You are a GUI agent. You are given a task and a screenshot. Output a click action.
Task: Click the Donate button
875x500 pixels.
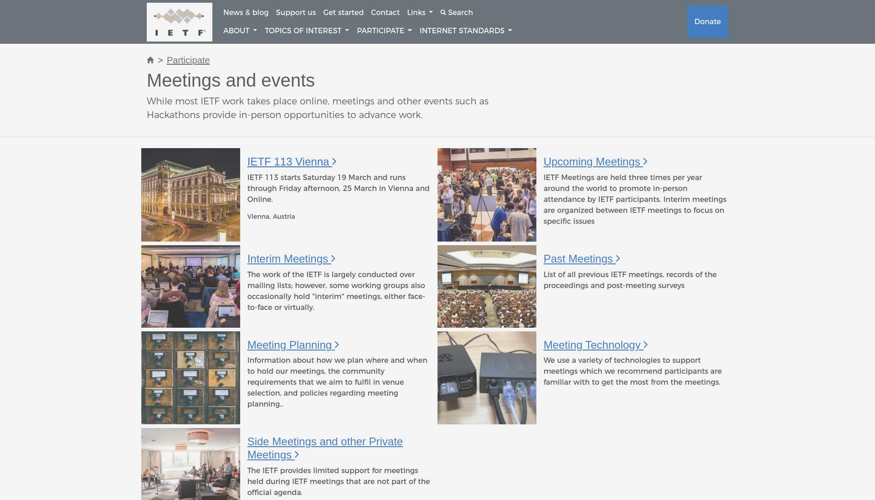(707, 22)
